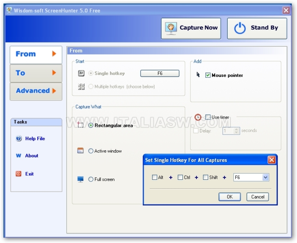Open the From tab

[x=36, y=55]
